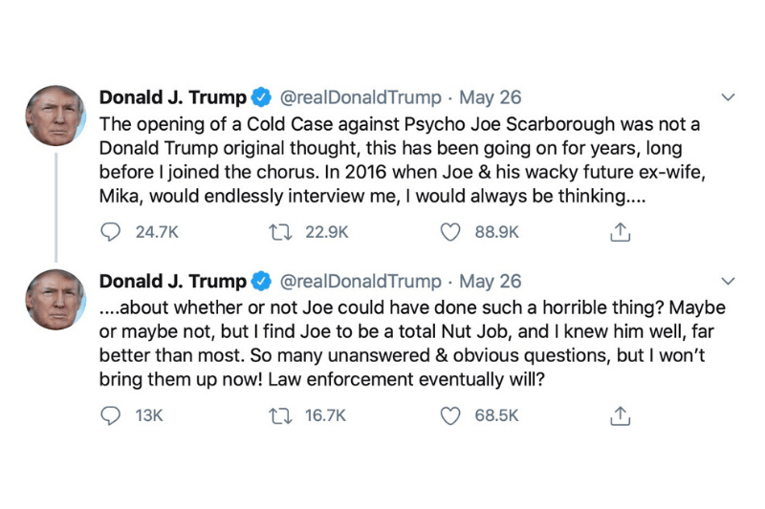Image resolution: width=765 pixels, height=509 pixels.
Task: Click the verified badge on the first tweet
Action: 260,97
